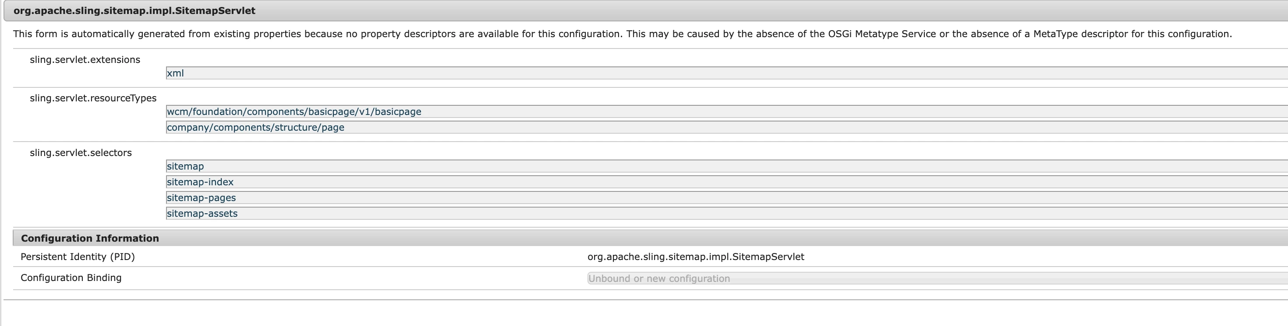
Task: Click the Configuration Binding label
Action: tap(71, 277)
